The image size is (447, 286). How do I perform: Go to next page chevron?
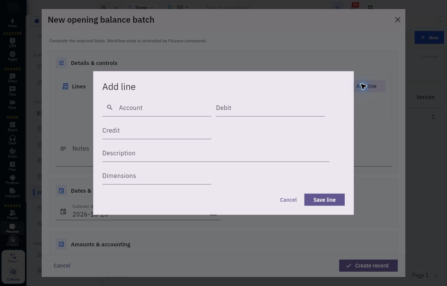[436, 275]
